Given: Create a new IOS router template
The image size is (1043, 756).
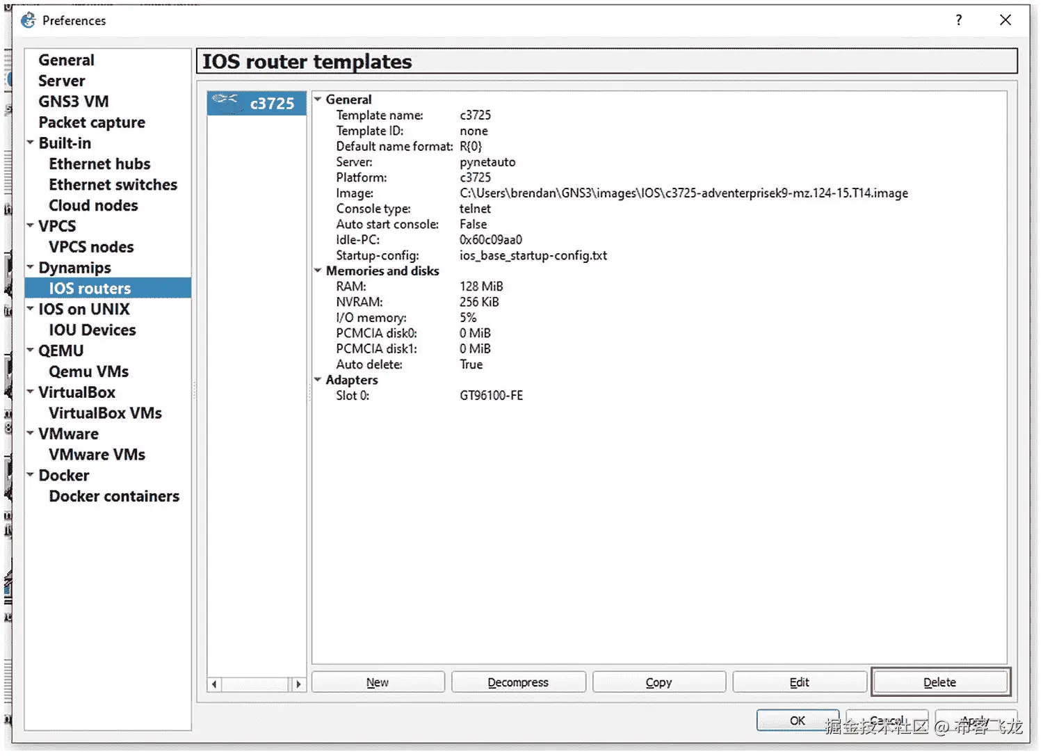Looking at the screenshot, I should tap(378, 682).
